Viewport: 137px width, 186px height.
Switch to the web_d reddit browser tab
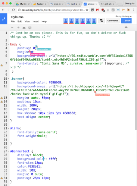click(x=57, y=4)
